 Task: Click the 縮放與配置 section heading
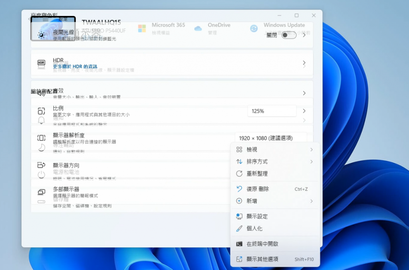click(x=44, y=91)
